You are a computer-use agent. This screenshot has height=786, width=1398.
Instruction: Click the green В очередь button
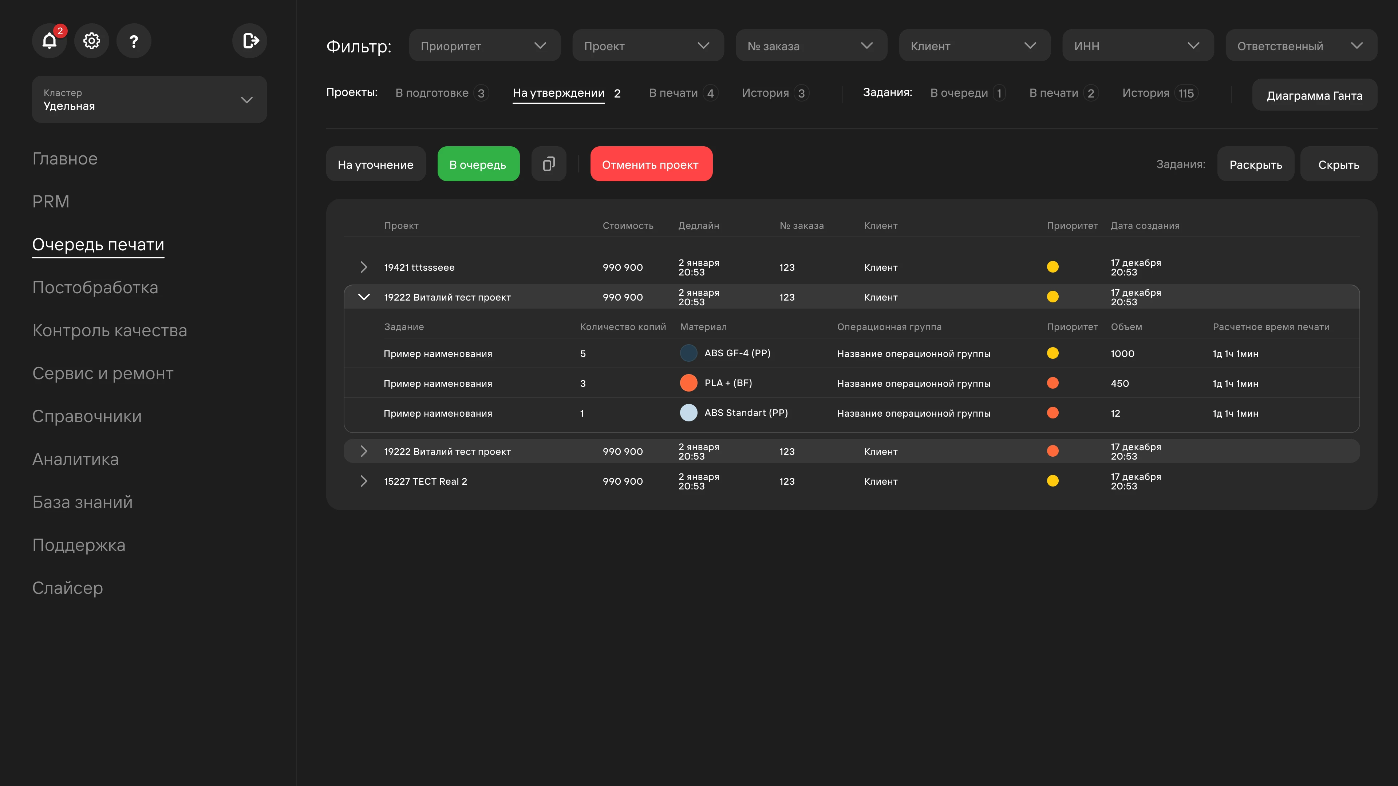coord(478,164)
